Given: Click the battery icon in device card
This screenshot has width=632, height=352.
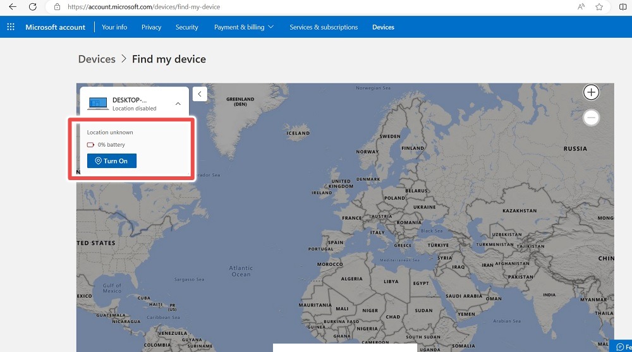Looking at the screenshot, I should 90,145.
